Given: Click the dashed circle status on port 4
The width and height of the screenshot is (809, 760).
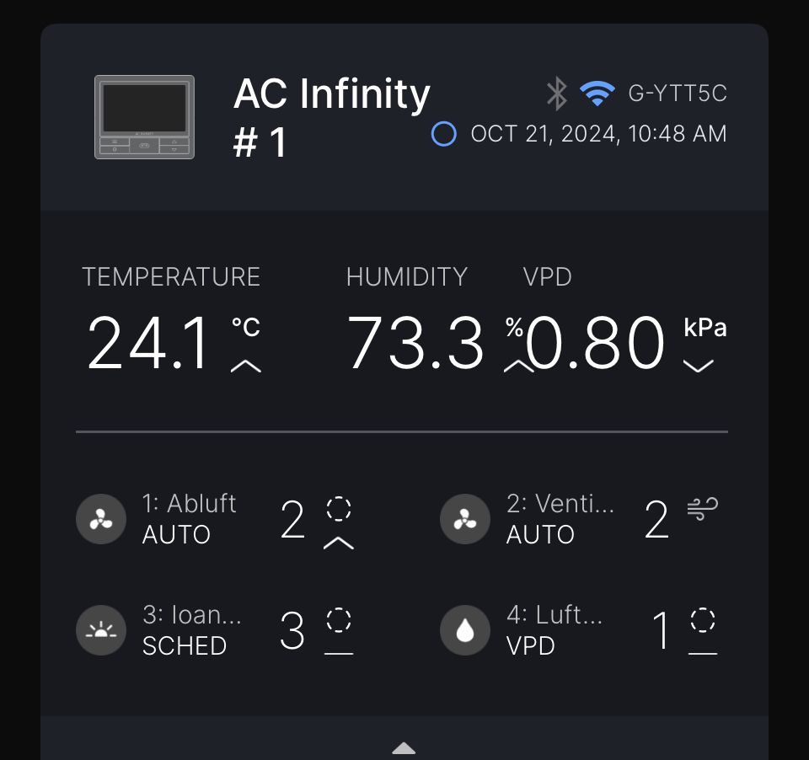Looking at the screenshot, I should point(703,619).
